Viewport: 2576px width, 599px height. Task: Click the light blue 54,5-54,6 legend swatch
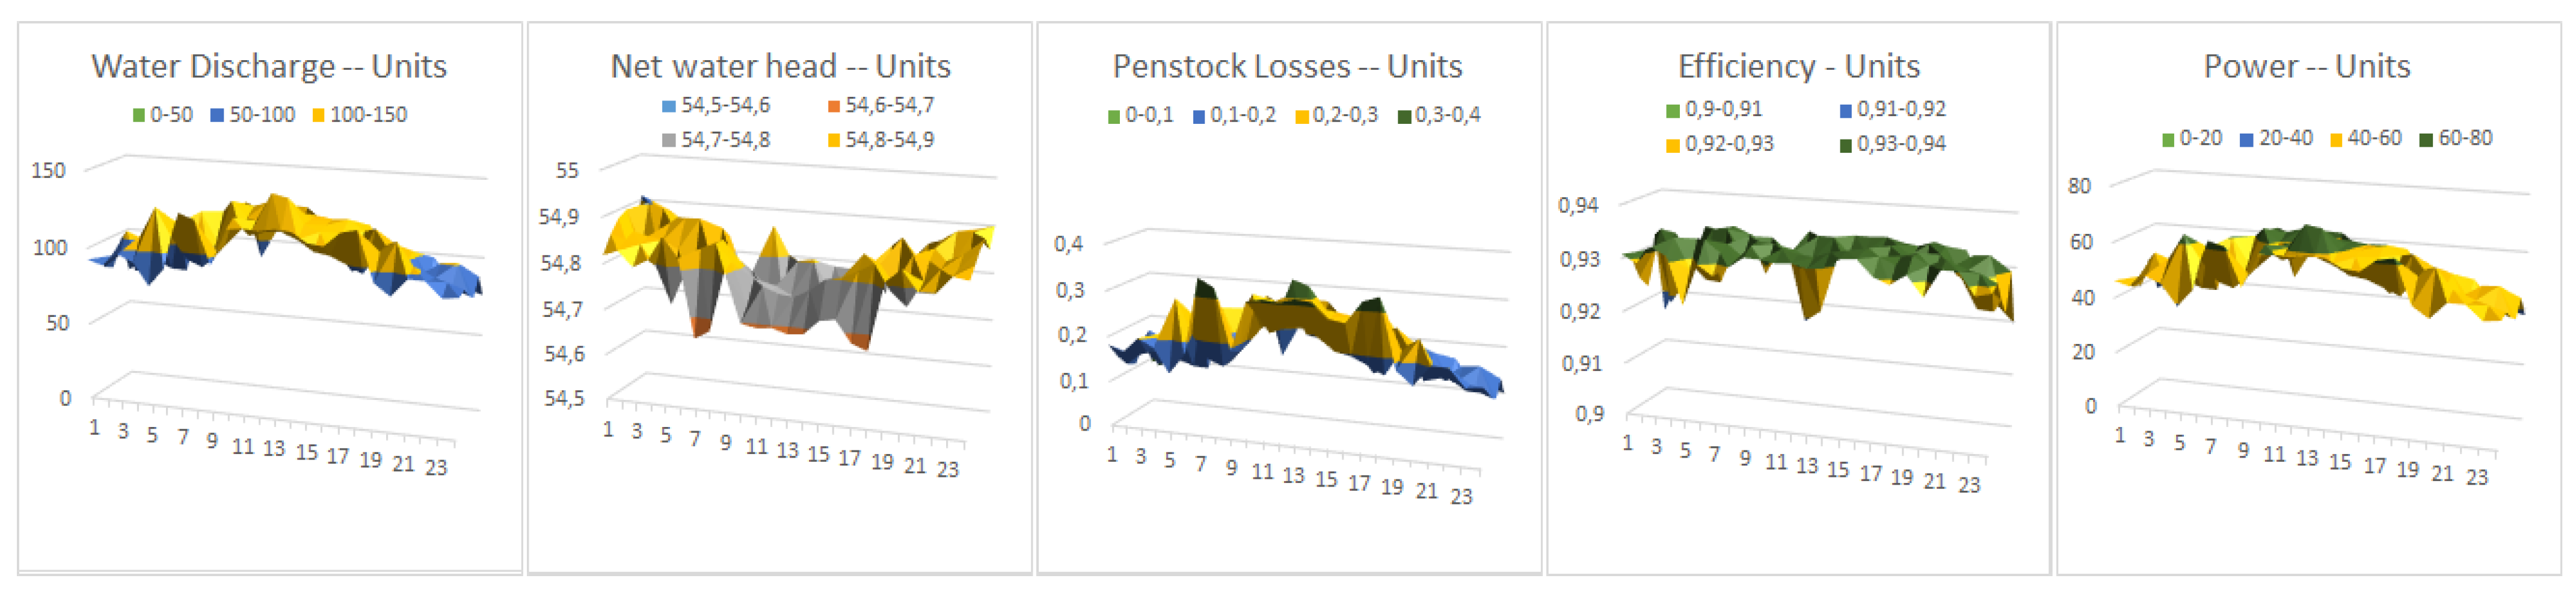point(669,106)
